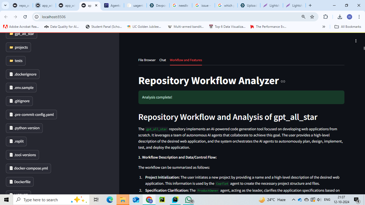Screen dimensions: 365x205
Task: Open docker-compose.yml from sidebar
Action: 28,168
